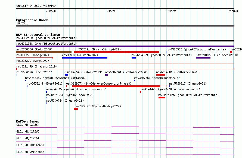
Task: Click the purple nsv6581356 variant bar
Action: click(x=203, y=58)
